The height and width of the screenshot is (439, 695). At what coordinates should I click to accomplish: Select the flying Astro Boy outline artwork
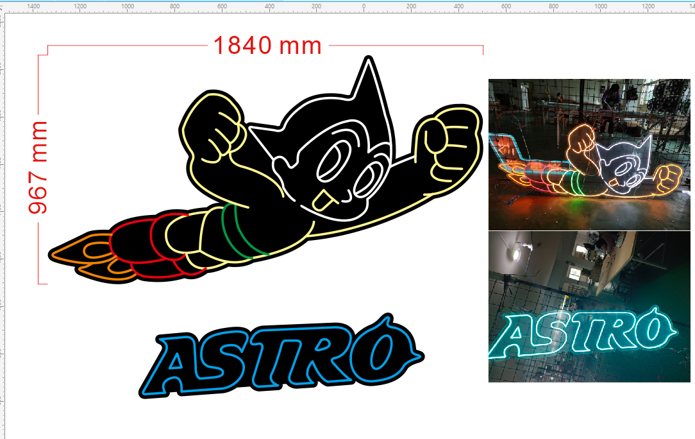pyautogui.click(x=265, y=170)
